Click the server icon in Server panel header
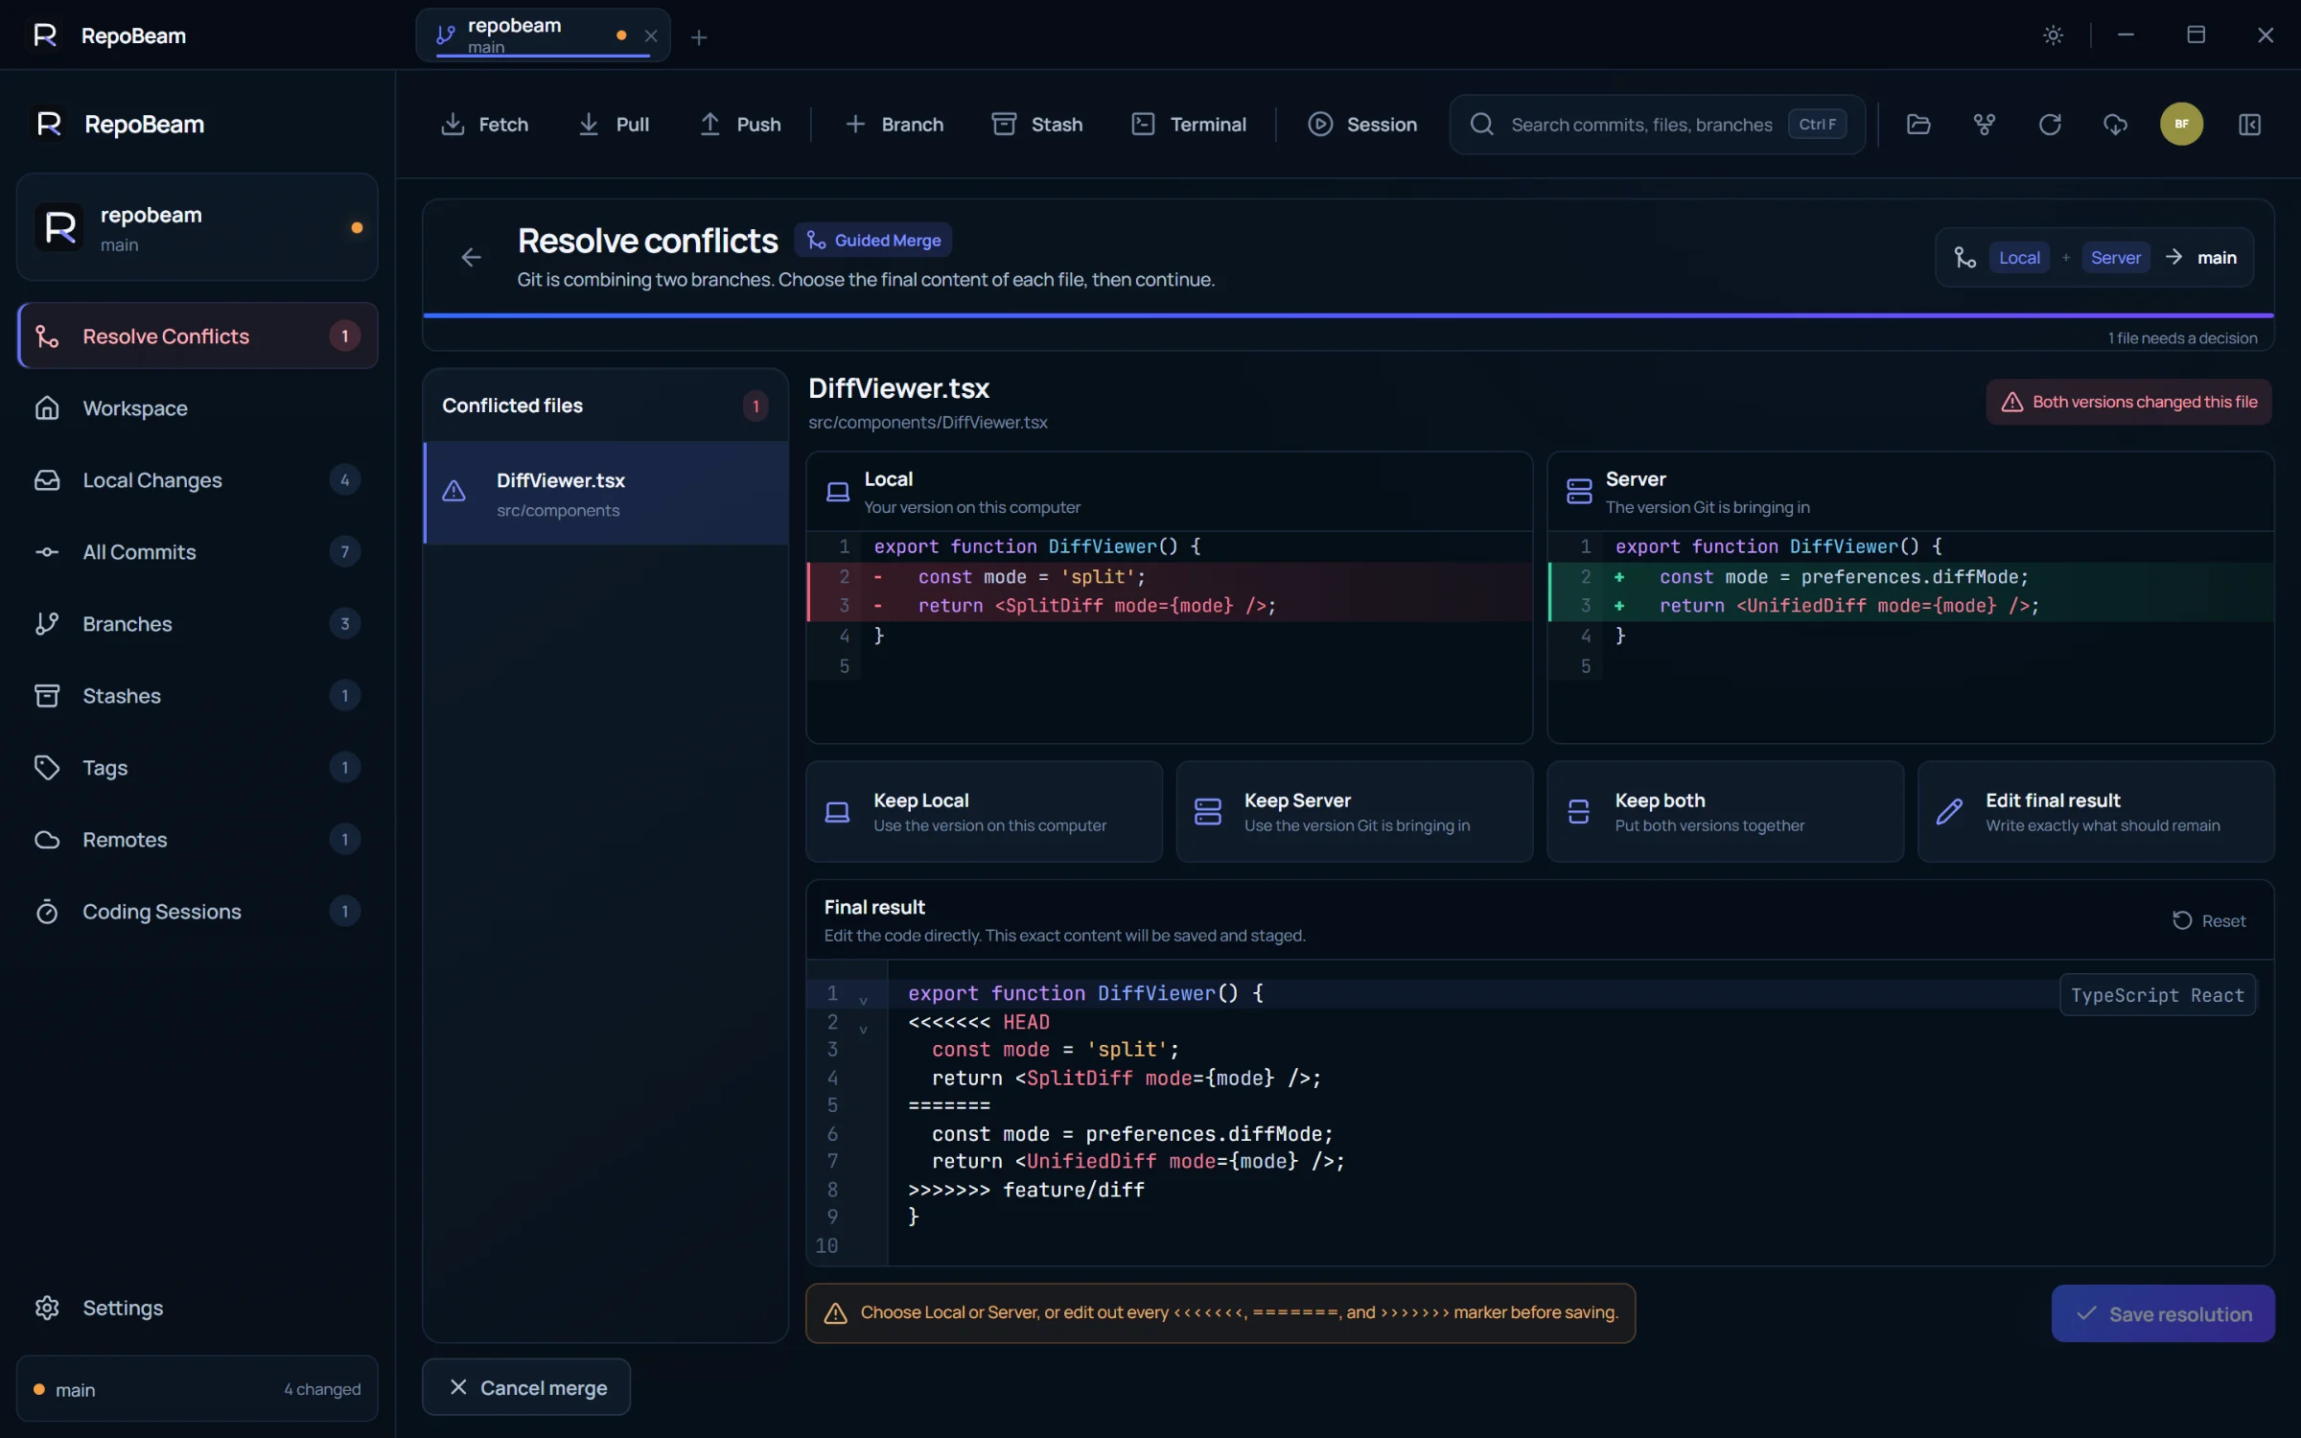Screen dimensions: 2301x1438 coord(1578,492)
